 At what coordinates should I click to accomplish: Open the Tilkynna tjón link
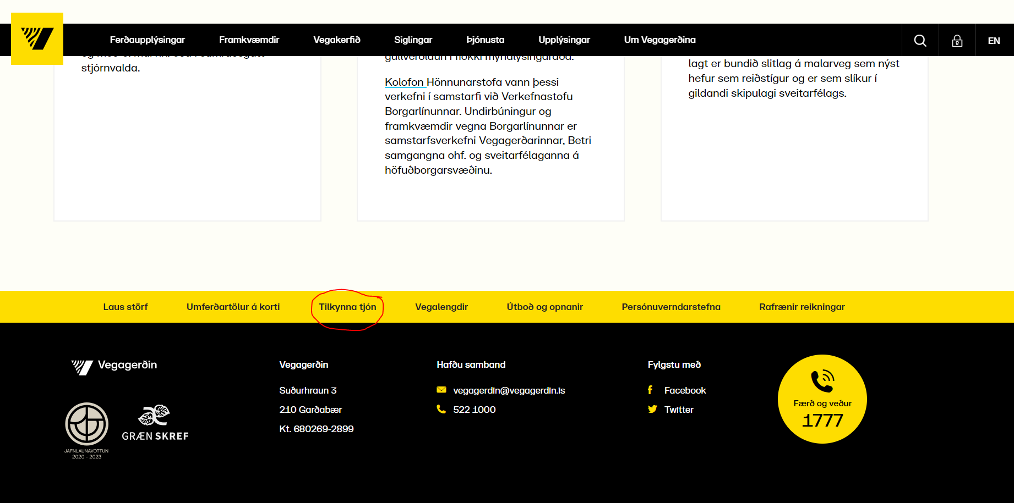click(x=347, y=307)
